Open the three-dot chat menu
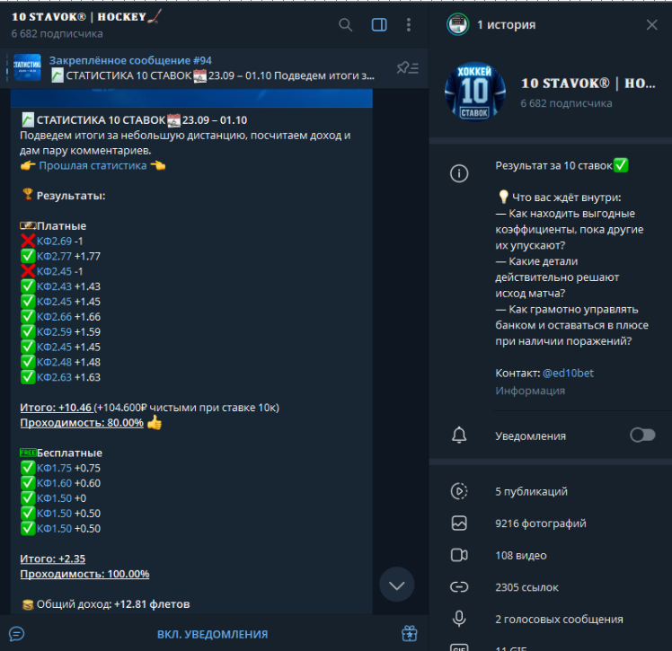672x651 pixels. tap(409, 25)
